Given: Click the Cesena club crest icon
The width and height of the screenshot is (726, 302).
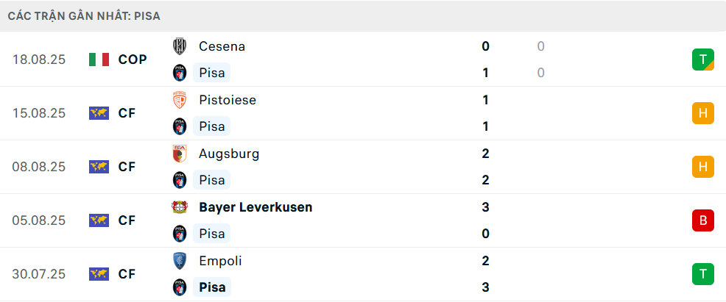Looking at the screenshot, I should click(179, 46).
